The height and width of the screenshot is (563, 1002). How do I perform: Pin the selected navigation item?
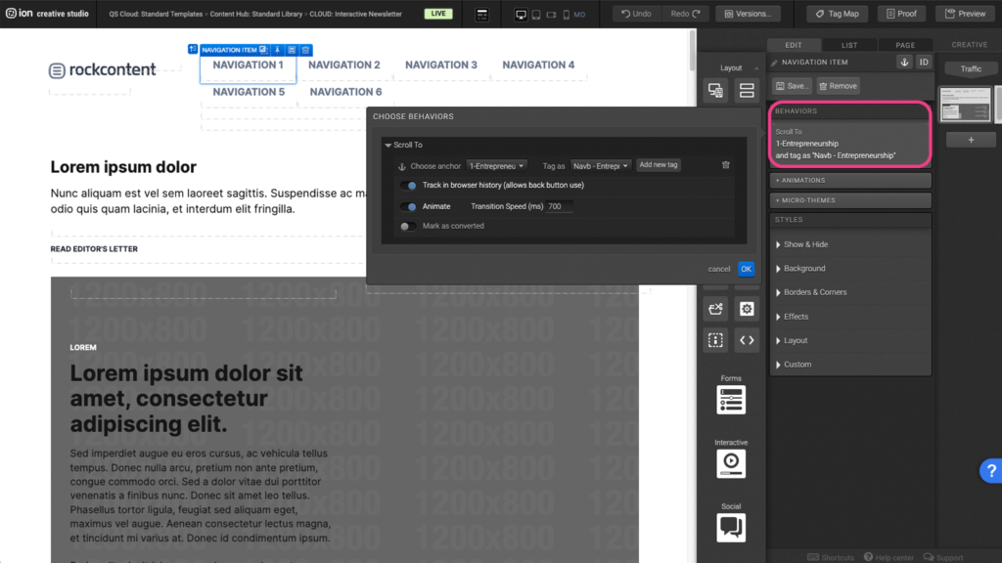click(x=277, y=50)
